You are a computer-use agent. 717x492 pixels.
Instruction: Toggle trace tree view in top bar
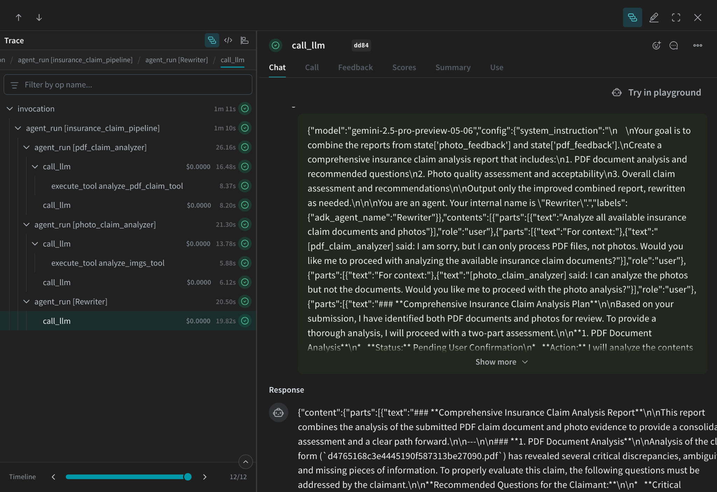(632, 17)
